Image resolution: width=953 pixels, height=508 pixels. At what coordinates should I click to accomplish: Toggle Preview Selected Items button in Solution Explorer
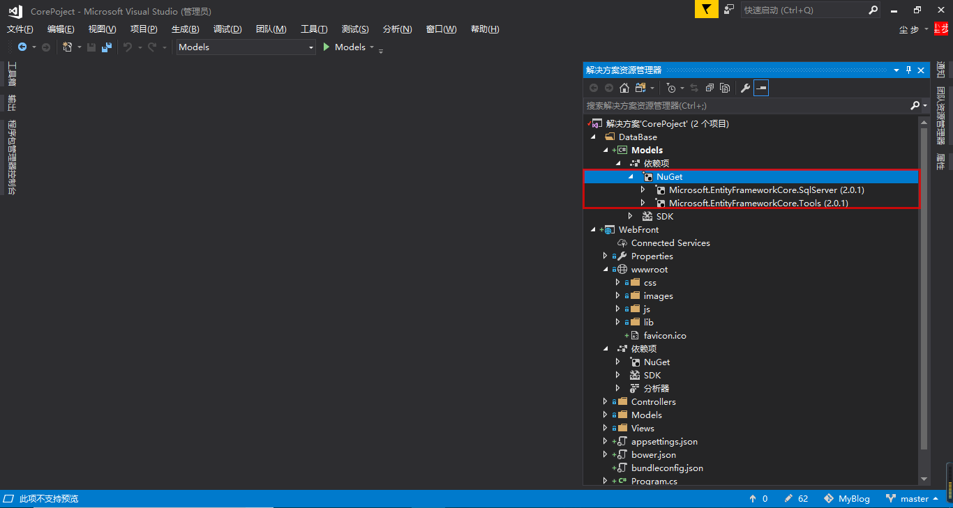761,88
